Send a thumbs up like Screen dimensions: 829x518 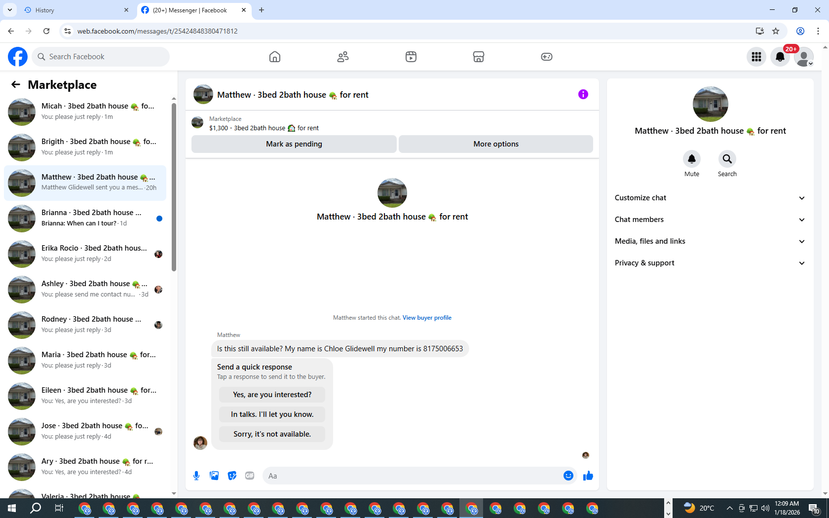click(588, 476)
